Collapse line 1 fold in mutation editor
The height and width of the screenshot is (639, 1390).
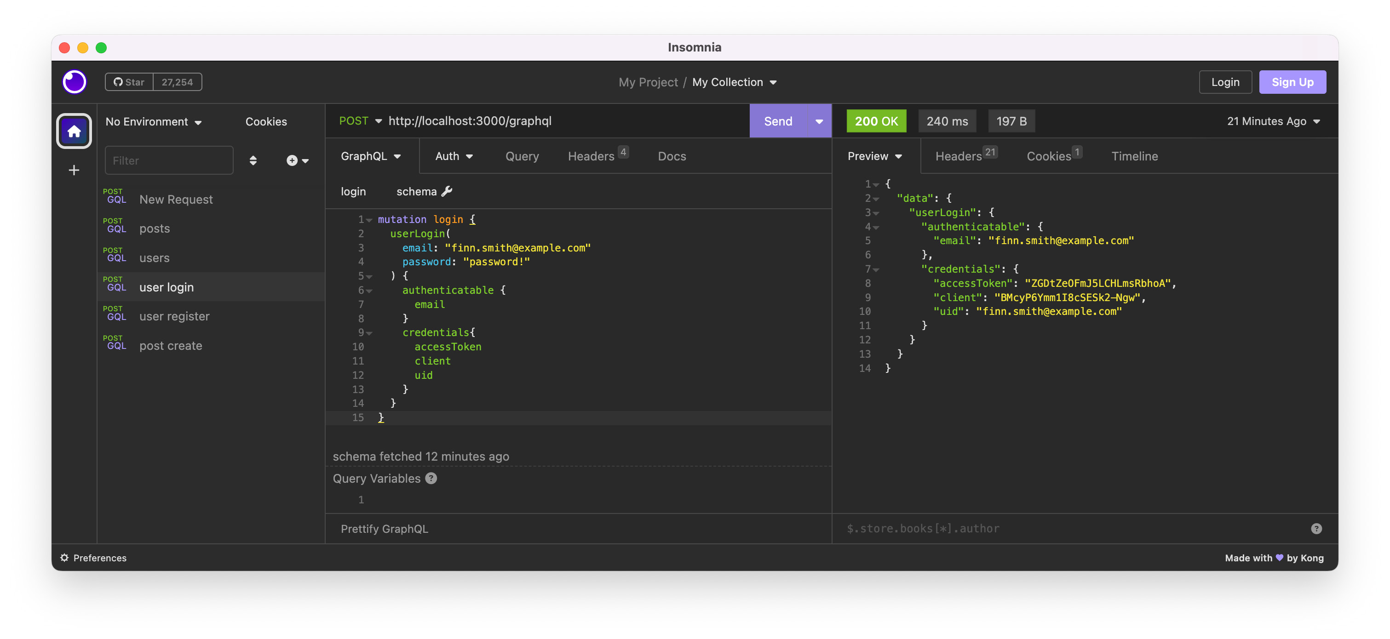pyautogui.click(x=369, y=220)
